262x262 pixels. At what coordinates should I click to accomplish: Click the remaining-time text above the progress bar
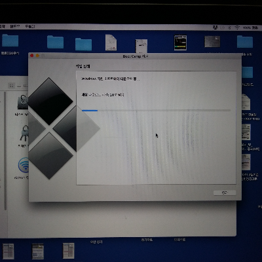tap(103, 94)
